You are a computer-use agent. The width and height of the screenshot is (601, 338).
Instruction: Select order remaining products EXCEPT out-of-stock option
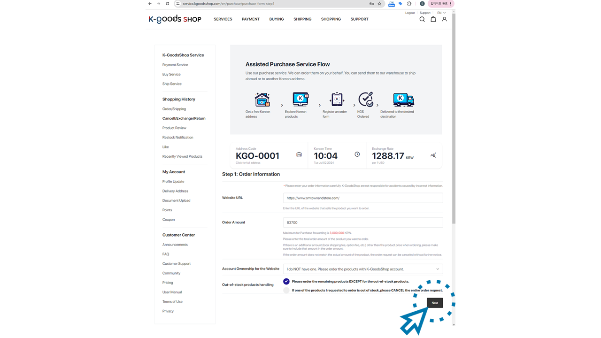pos(286,282)
